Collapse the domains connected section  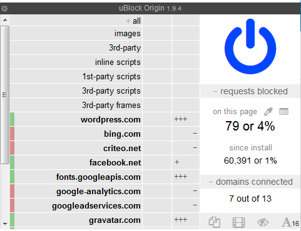point(250,182)
